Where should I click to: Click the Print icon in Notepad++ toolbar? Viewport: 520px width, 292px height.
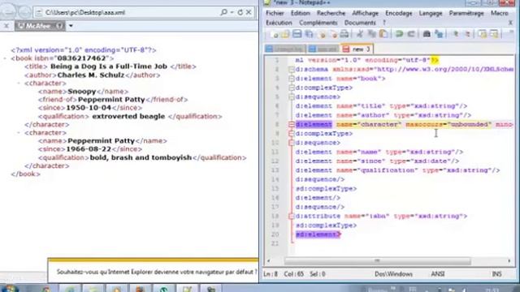click(x=344, y=34)
